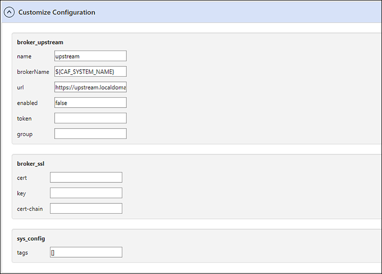Screen dimensions: 382x274
Task: Click the token field label
Action: pos(24,118)
